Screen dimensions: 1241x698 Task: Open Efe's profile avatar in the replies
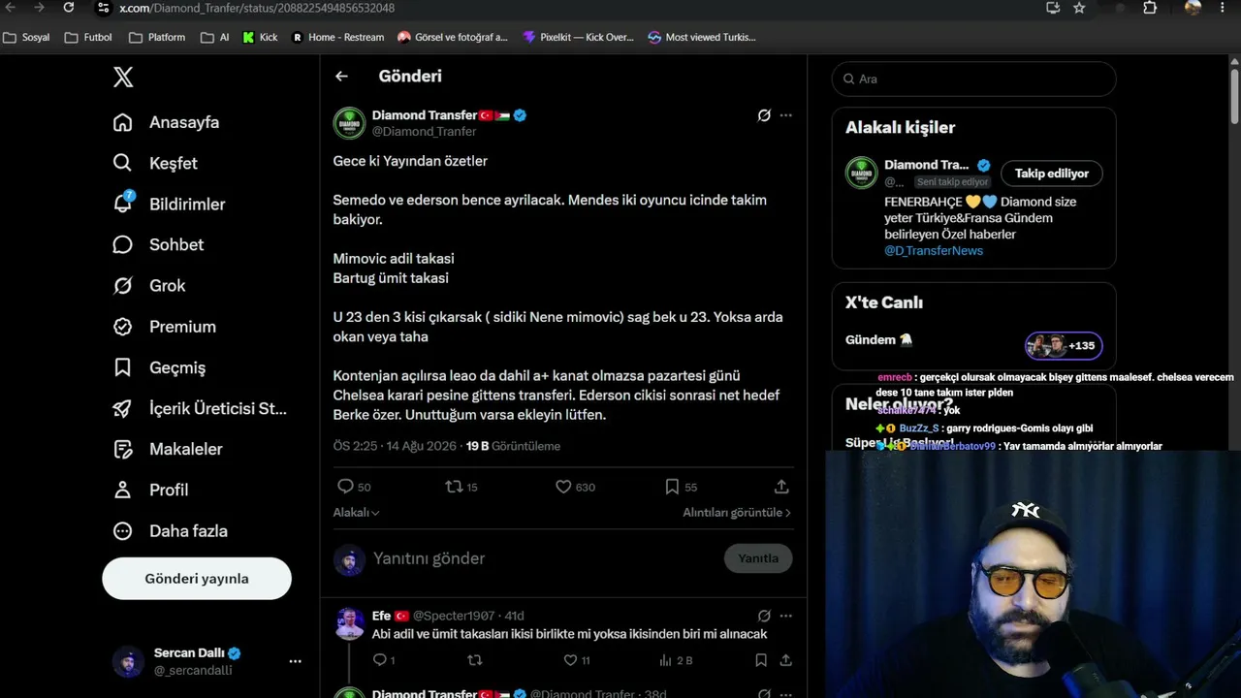pyautogui.click(x=349, y=623)
